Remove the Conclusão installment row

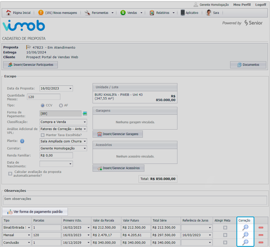click(x=261, y=242)
